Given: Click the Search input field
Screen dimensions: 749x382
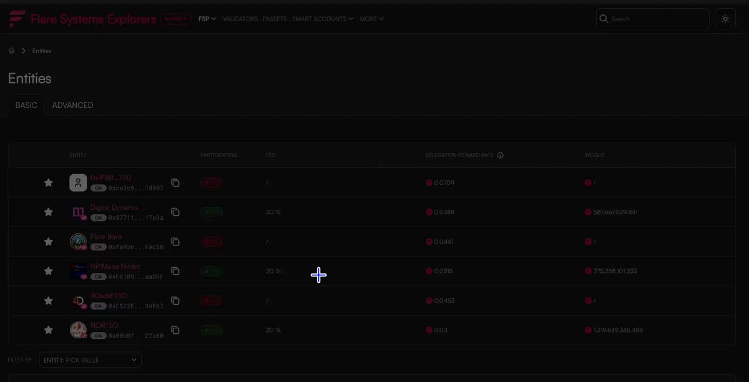Looking at the screenshot, I should (x=653, y=19).
